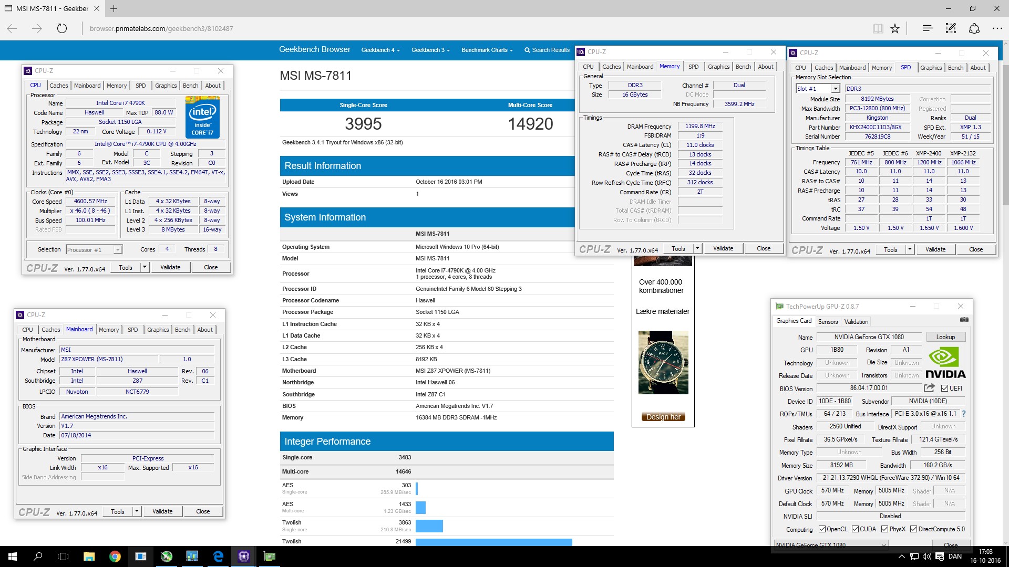Open File Explorer from the taskbar
1009x567 pixels.
89,556
